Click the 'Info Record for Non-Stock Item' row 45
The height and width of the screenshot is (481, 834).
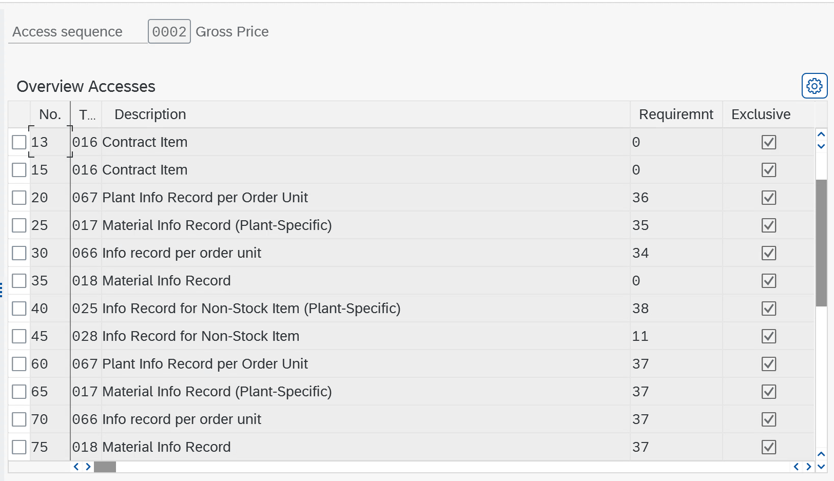(x=200, y=336)
